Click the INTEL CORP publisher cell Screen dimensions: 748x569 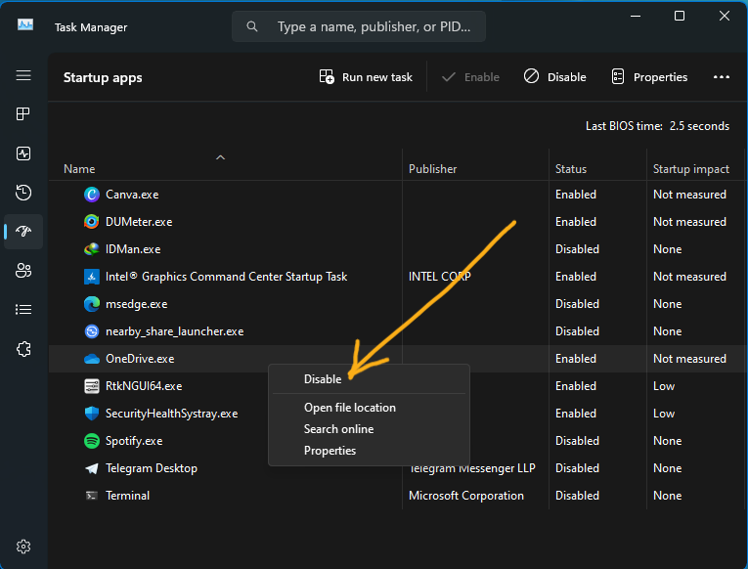439,277
